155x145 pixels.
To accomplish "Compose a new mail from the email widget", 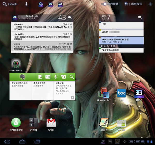I will coord(70,17).
